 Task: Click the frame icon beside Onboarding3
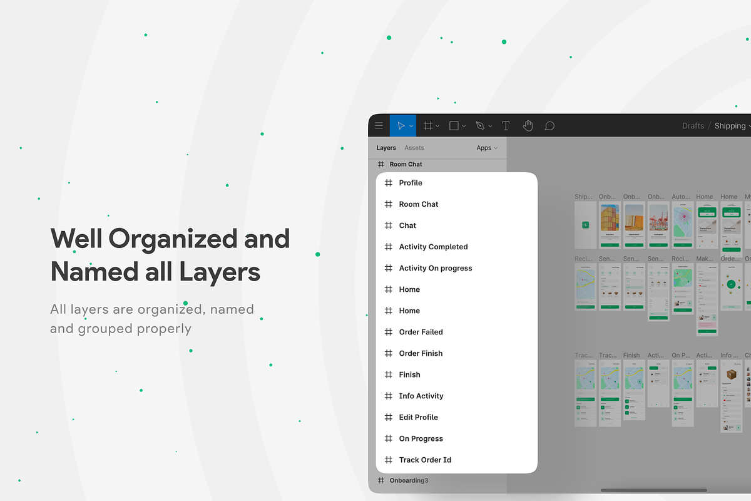[x=381, y=480]
